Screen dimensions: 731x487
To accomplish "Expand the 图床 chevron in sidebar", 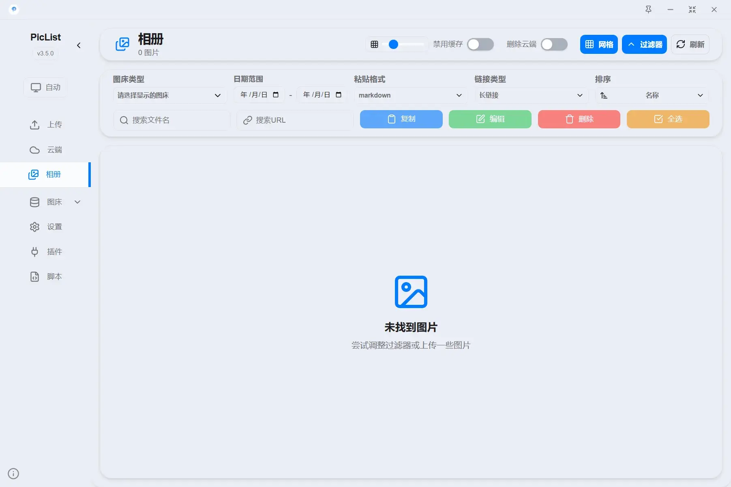I will [77, 202].
